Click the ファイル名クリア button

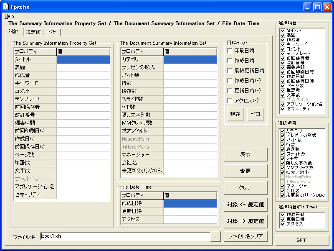(x=245, y=236)
